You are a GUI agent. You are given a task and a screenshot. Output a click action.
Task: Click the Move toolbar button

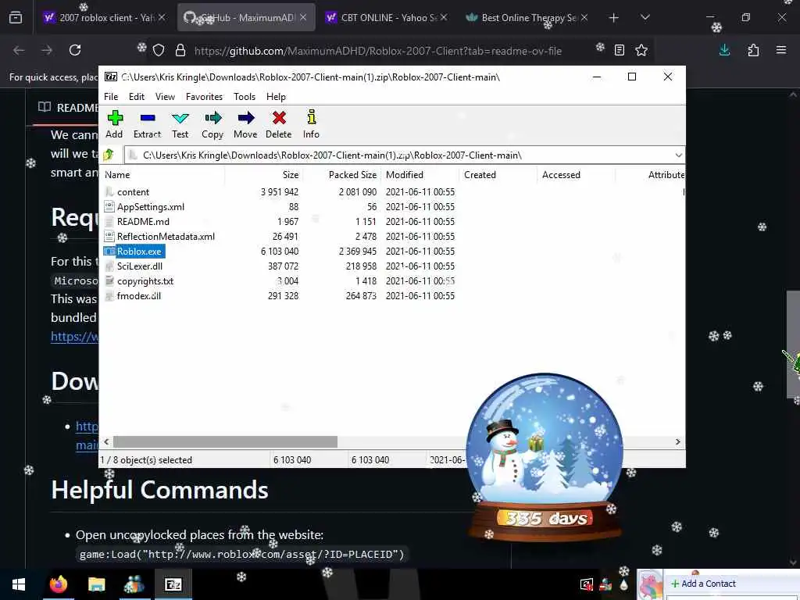[245, 124]
